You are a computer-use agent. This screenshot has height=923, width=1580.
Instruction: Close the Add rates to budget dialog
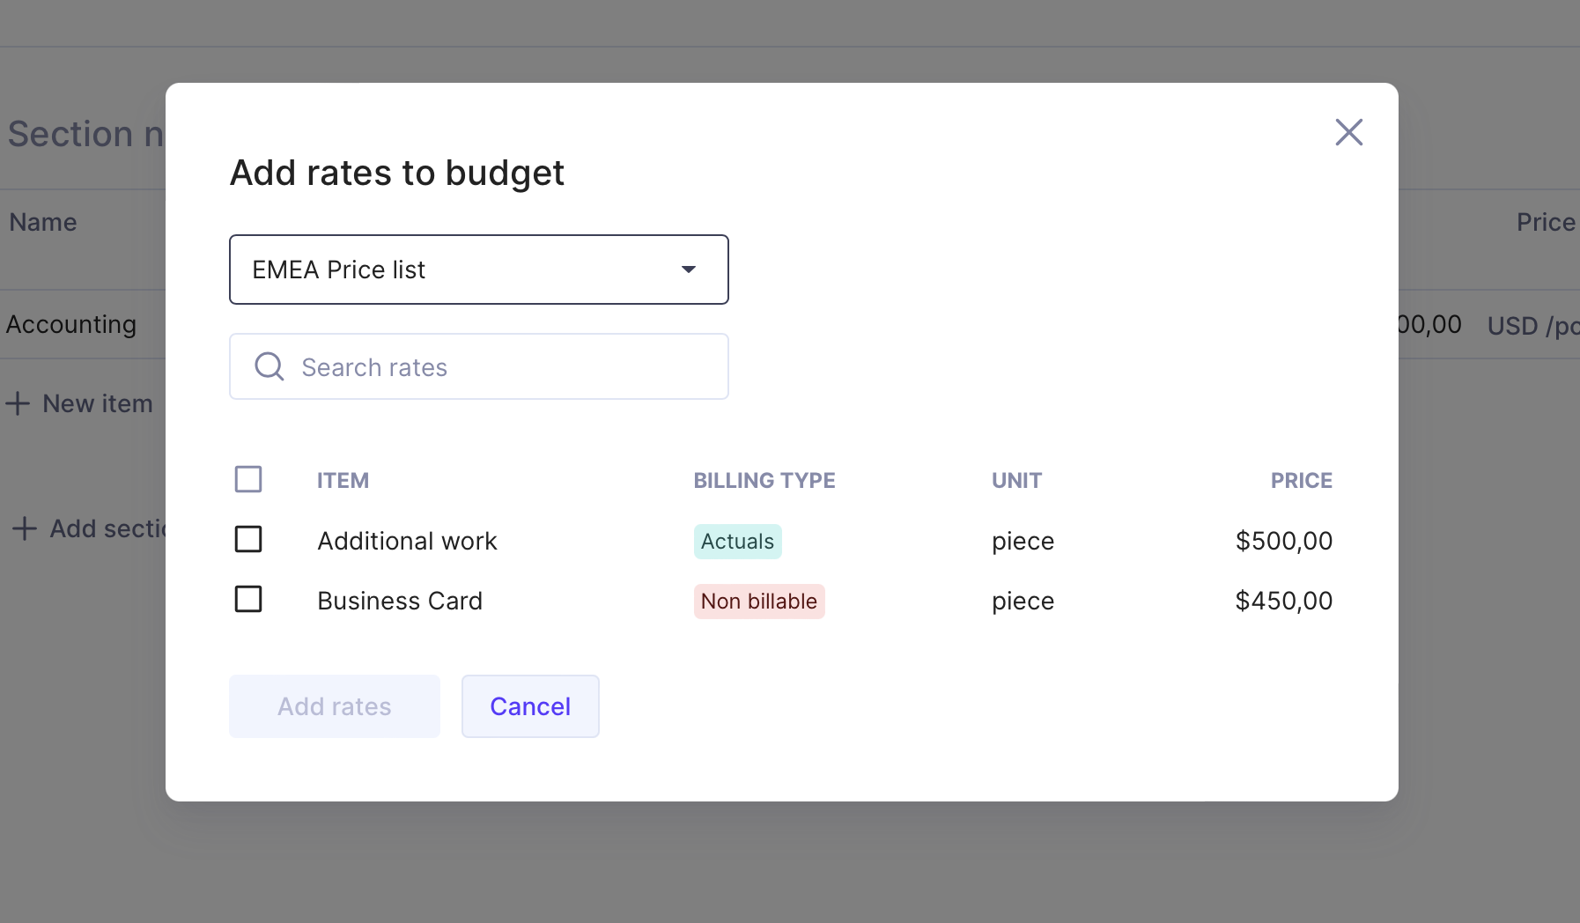(1348, 132)
